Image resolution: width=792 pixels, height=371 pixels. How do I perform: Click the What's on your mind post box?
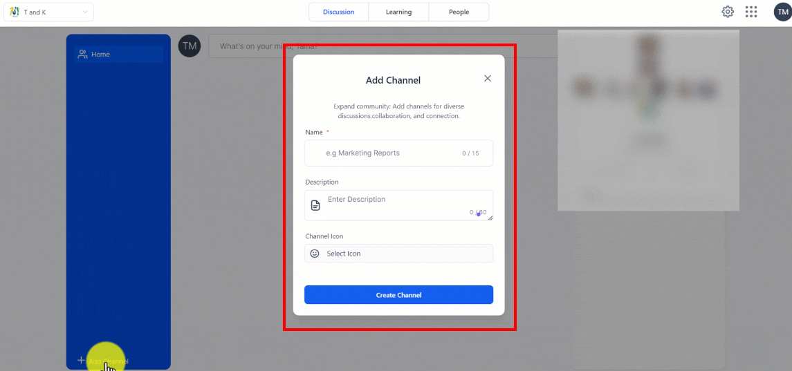(384, 46)
